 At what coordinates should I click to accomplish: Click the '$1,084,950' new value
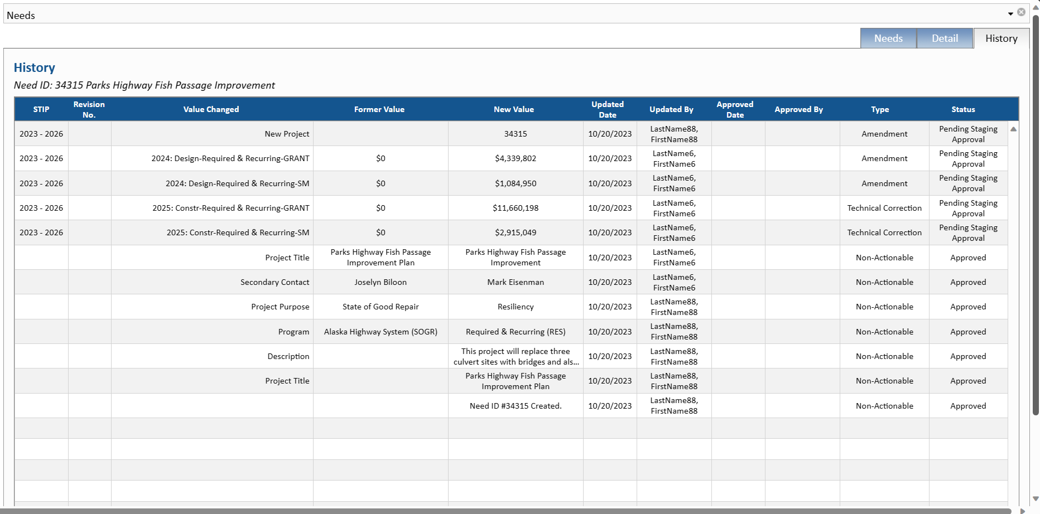[x=516, y=183]
